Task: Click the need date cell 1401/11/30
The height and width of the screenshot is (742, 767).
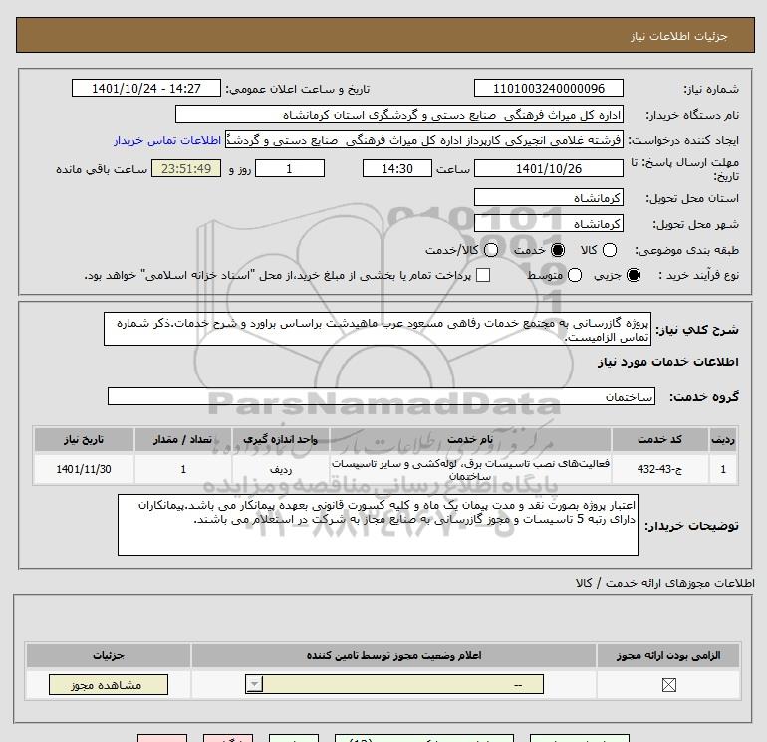Action: (x=84, y=469)
